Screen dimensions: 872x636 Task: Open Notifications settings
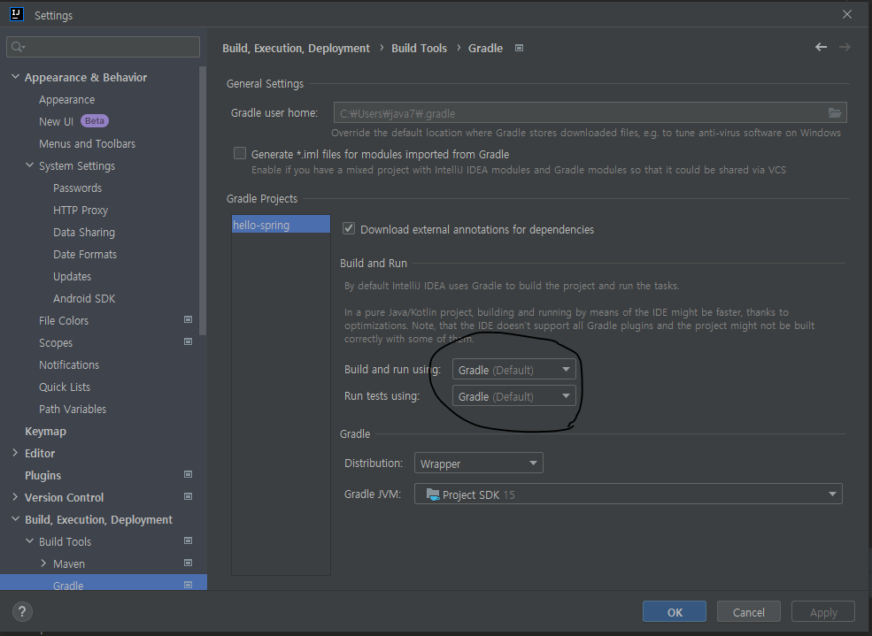tap(69, 365)
